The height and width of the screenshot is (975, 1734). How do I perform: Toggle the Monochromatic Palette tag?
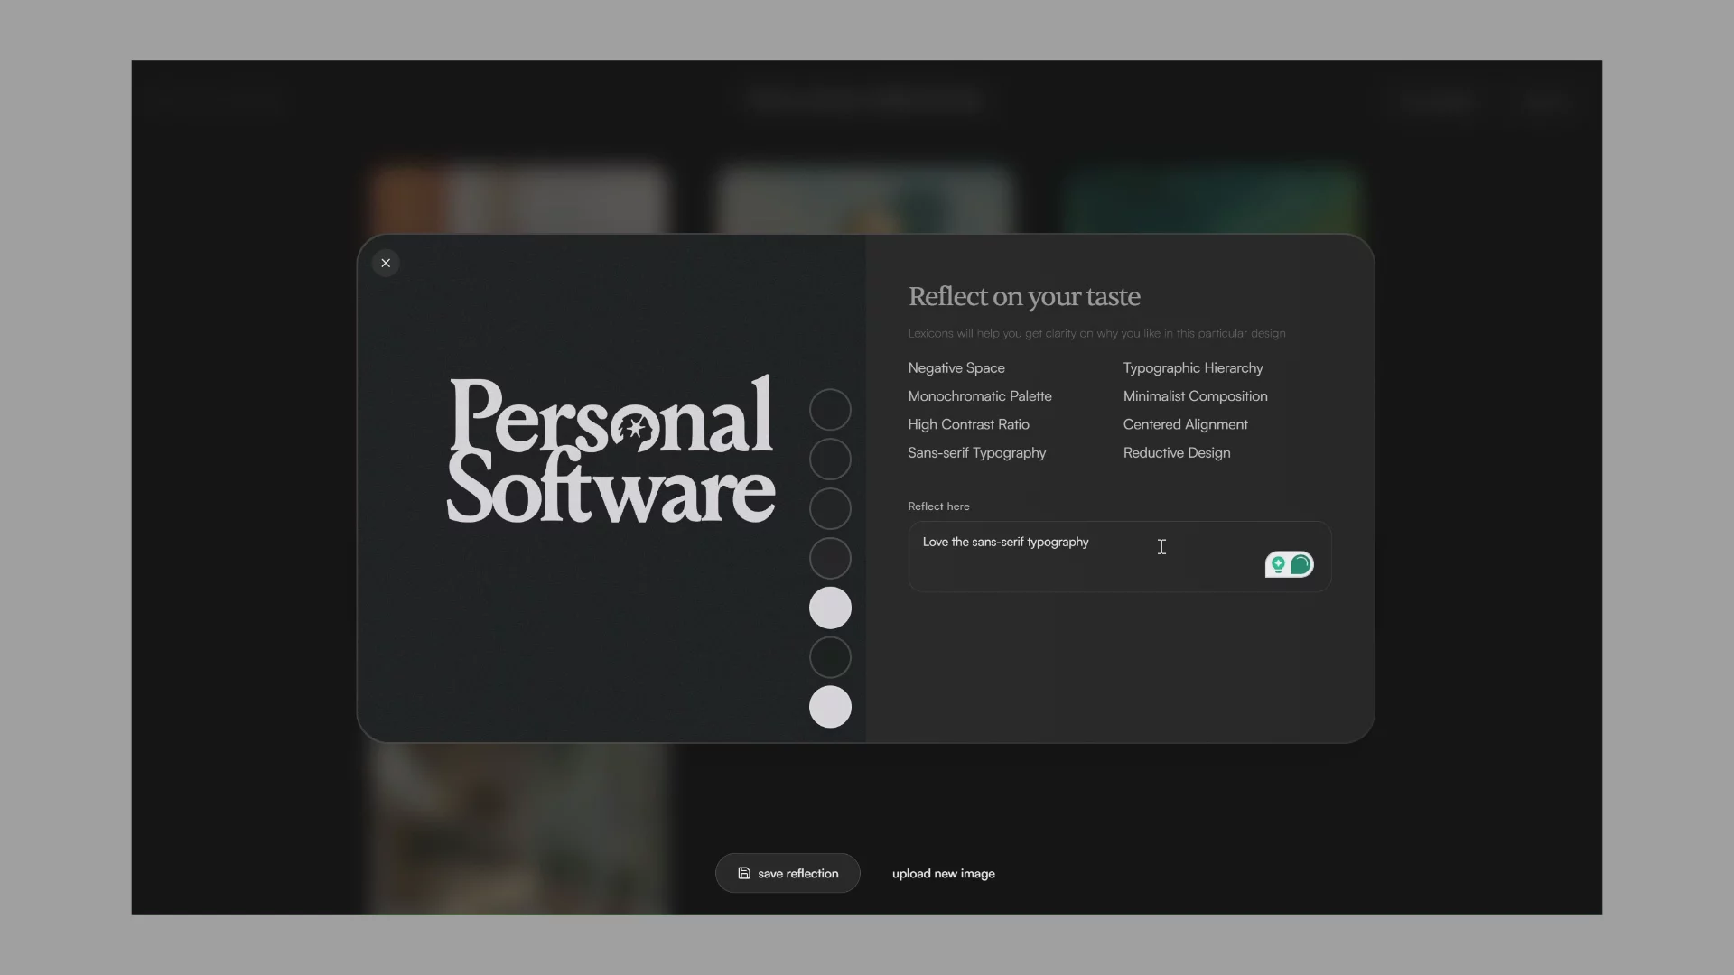tap(980, 396)
